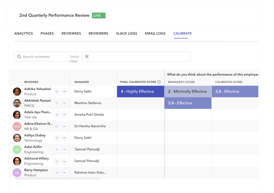The width and height of the screenshot is (274, 193).
Task: Open comment icon for Abhishek Pansari
Action: 57,103
